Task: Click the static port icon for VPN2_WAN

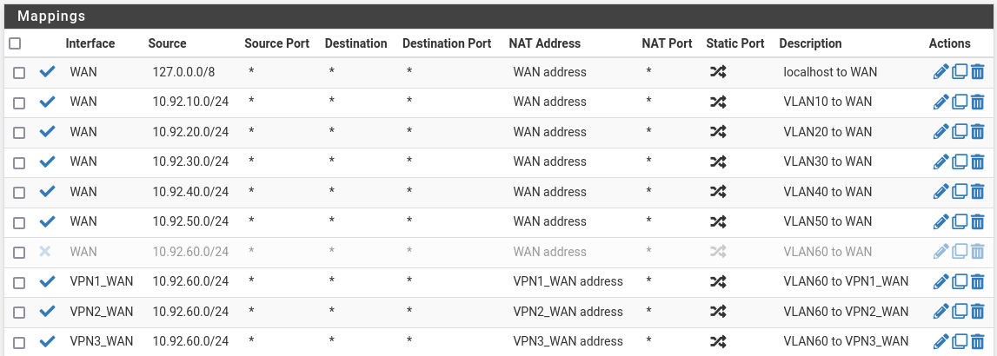Action: (717, 312)
